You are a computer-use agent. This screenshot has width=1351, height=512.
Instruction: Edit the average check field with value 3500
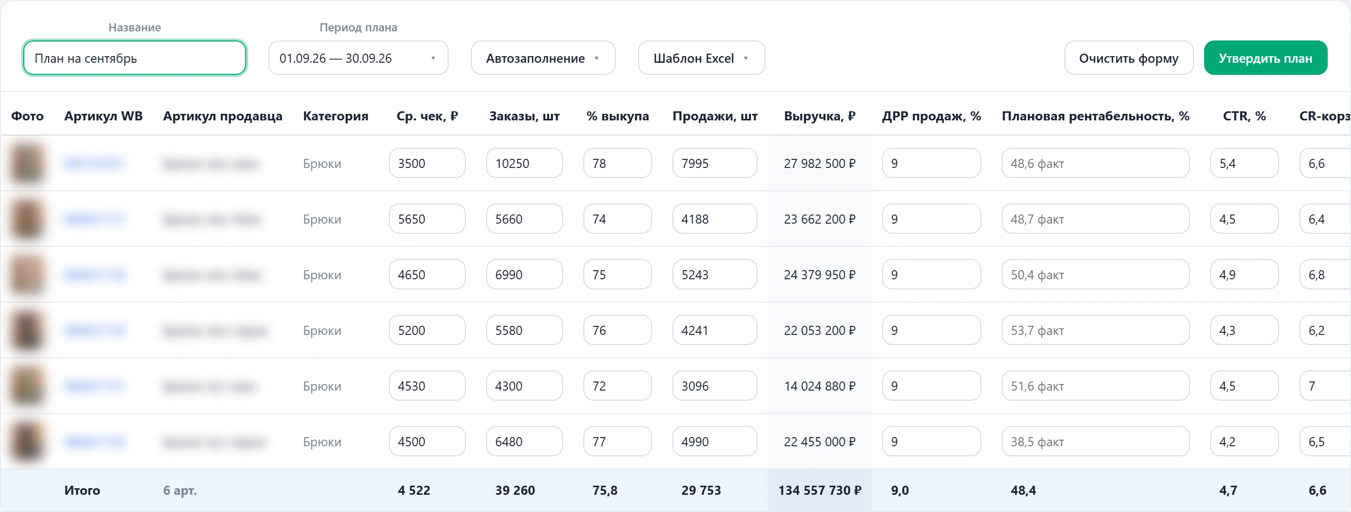point(427,163)
